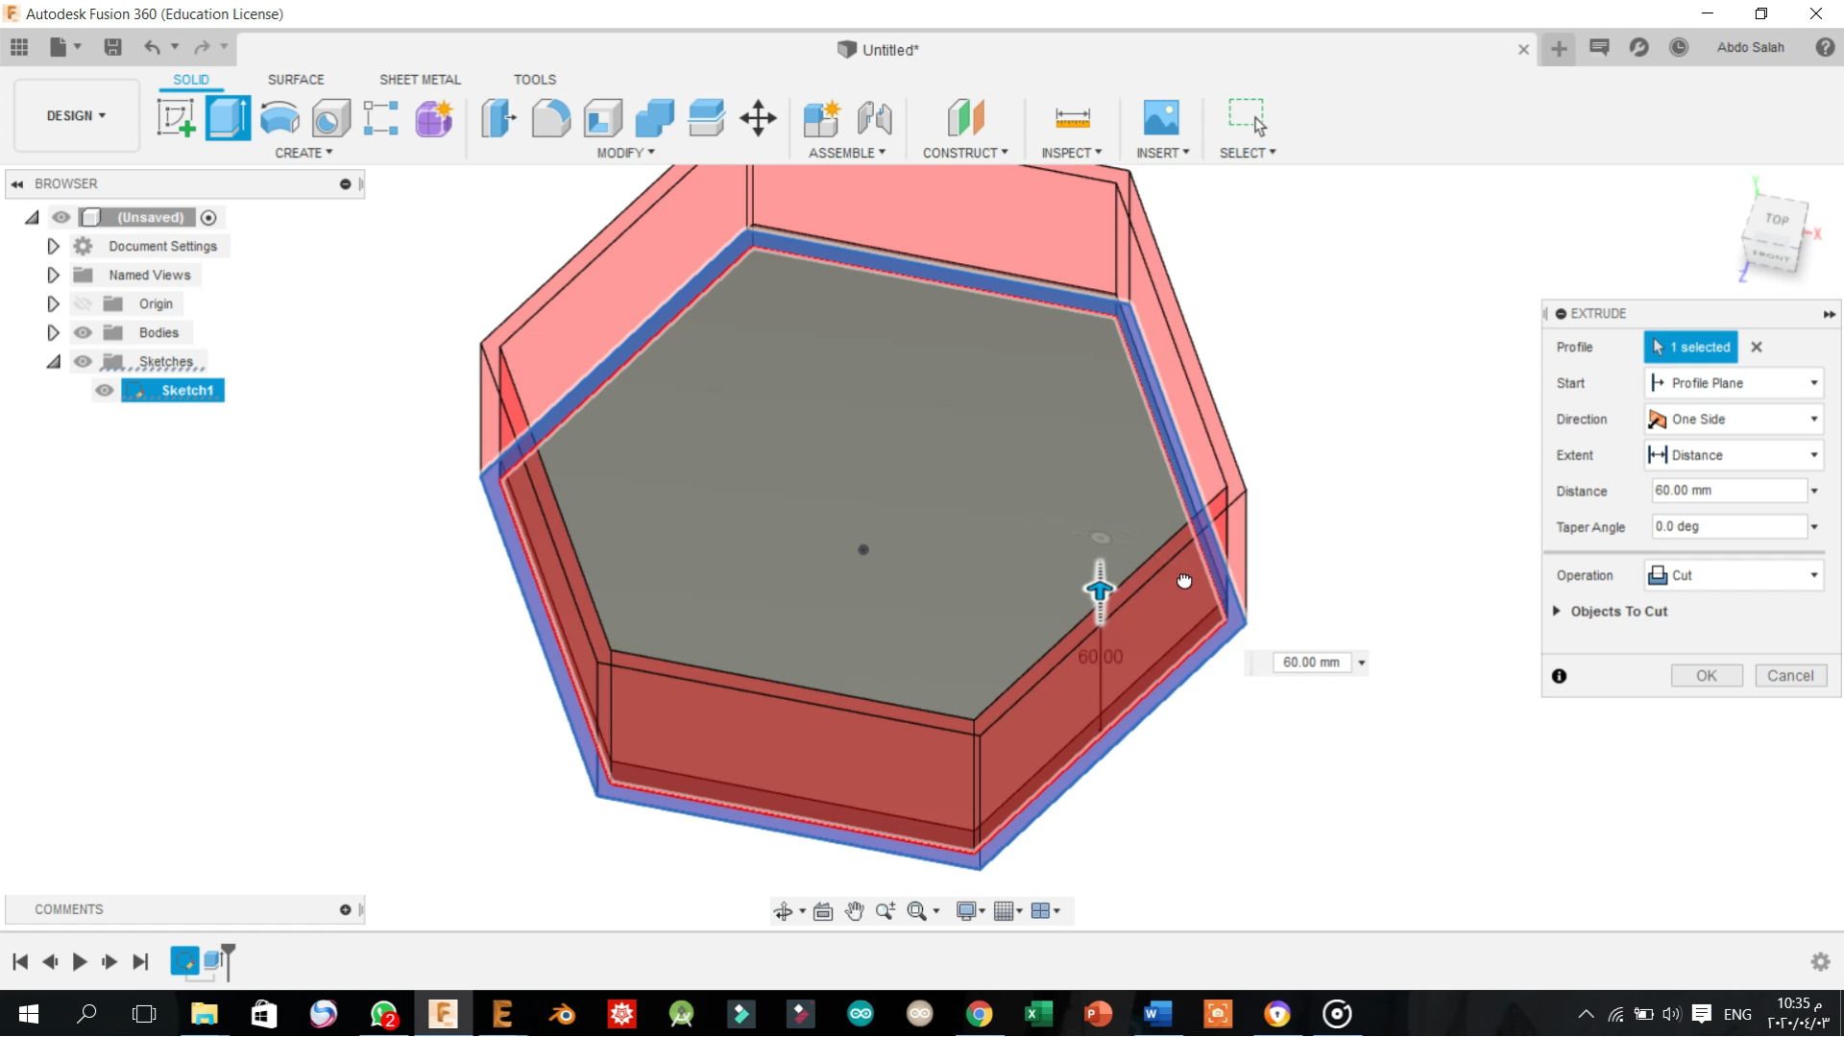The height and width of the screenshot is (1037, 1844).
Task: Open the DESIGN workspace dropdown
Action: (x=76, y=115)
